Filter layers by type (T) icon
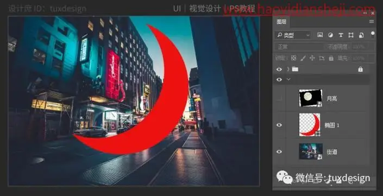The image size is (383, 196). click(x=341, y=35)
